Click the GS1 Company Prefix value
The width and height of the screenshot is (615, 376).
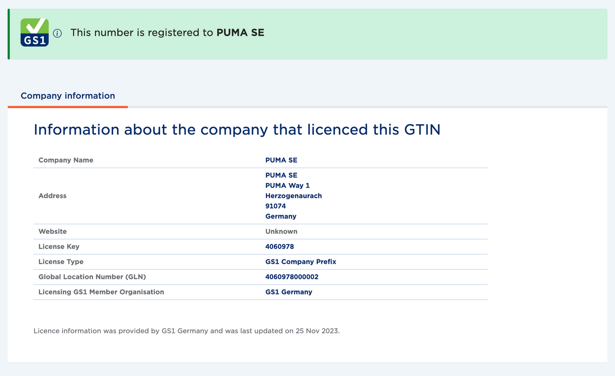(301, 262)
